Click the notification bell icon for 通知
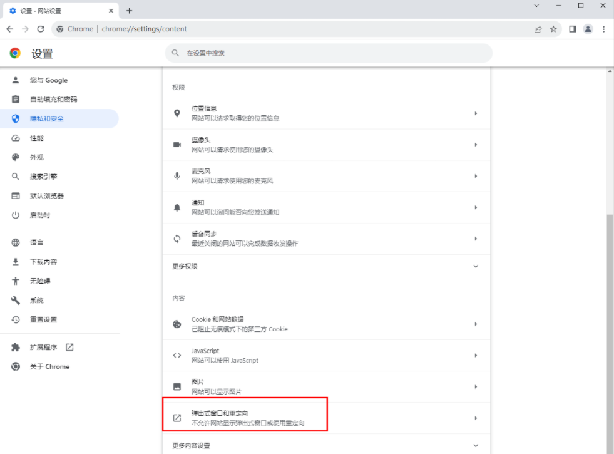 pos(177,207)
